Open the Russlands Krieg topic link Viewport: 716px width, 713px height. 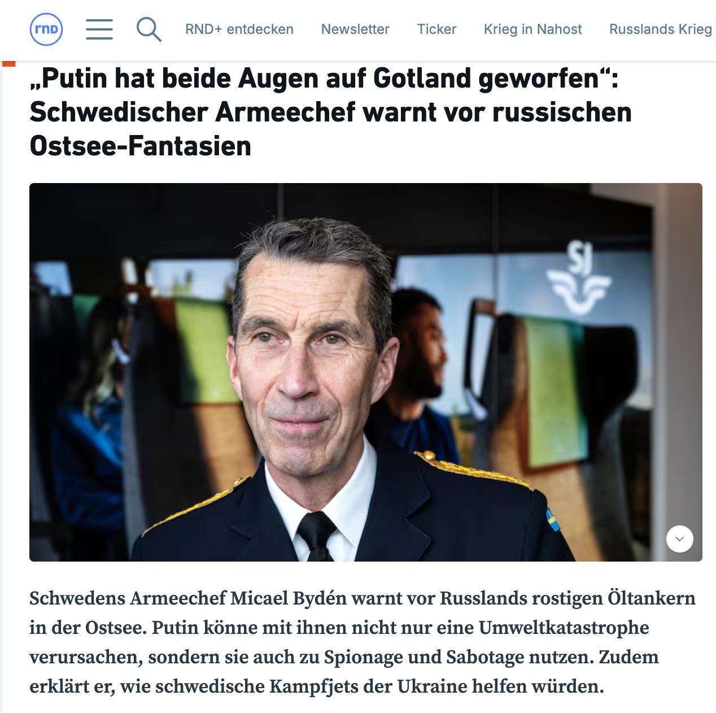[661, 29]
